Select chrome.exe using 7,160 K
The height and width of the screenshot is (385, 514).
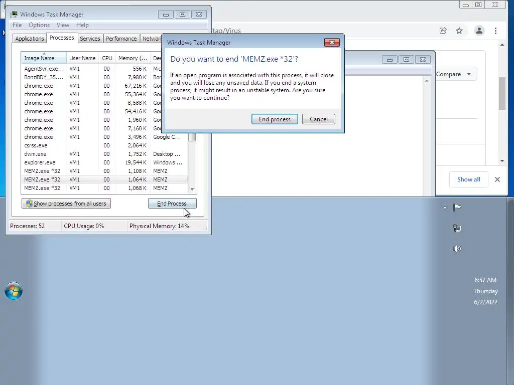click(x=104, y=128)
